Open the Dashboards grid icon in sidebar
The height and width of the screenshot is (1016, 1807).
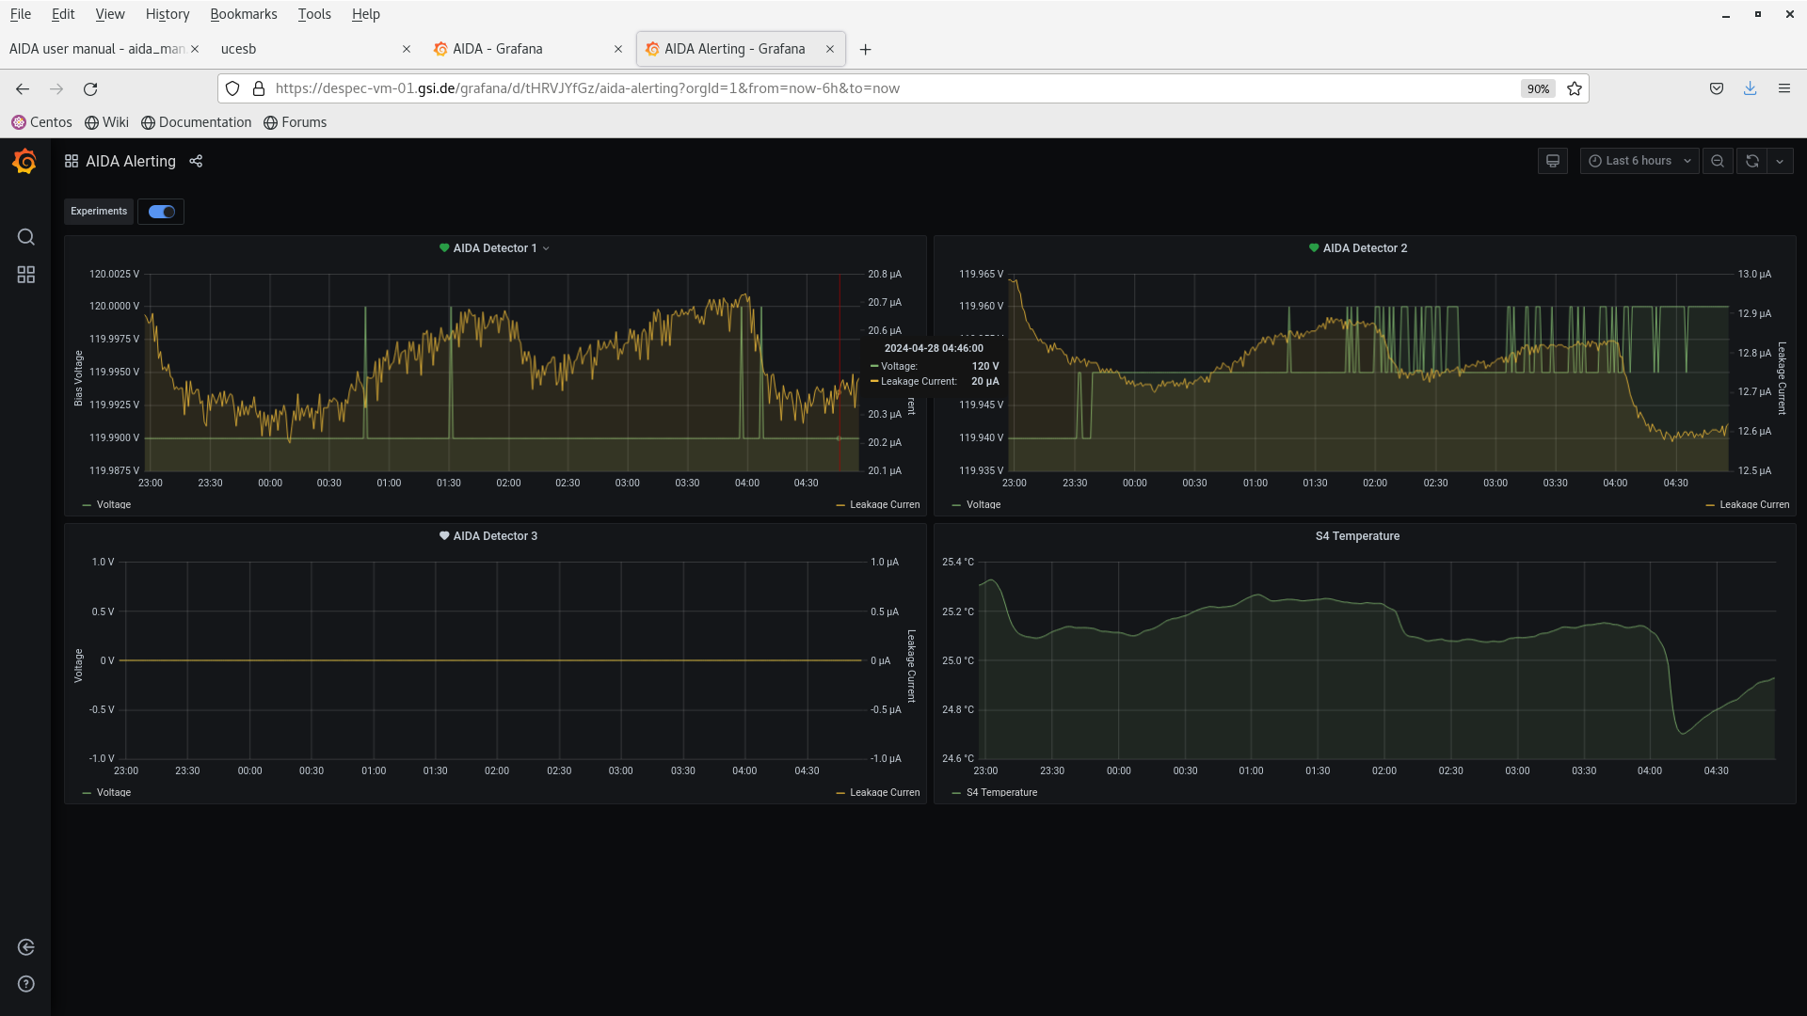tap(25, 275)
